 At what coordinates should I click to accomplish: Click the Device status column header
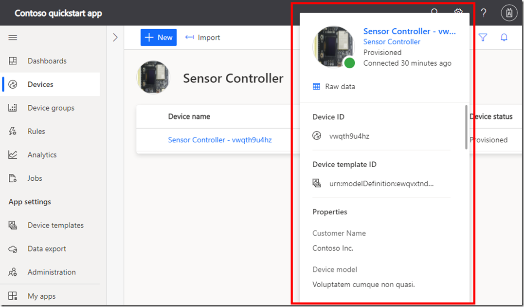[491, 116]
